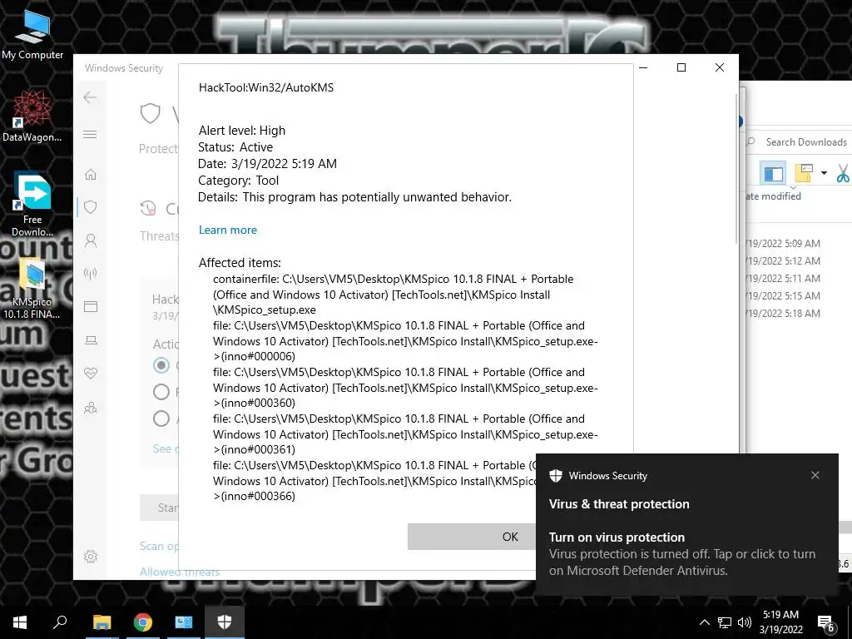Open the Windows Security hamburger menu
Screen dimensions: 852x639
point(90,134)
